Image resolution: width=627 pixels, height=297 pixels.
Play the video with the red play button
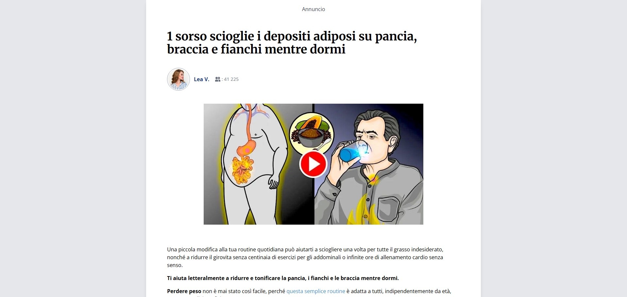pos(313,164)
